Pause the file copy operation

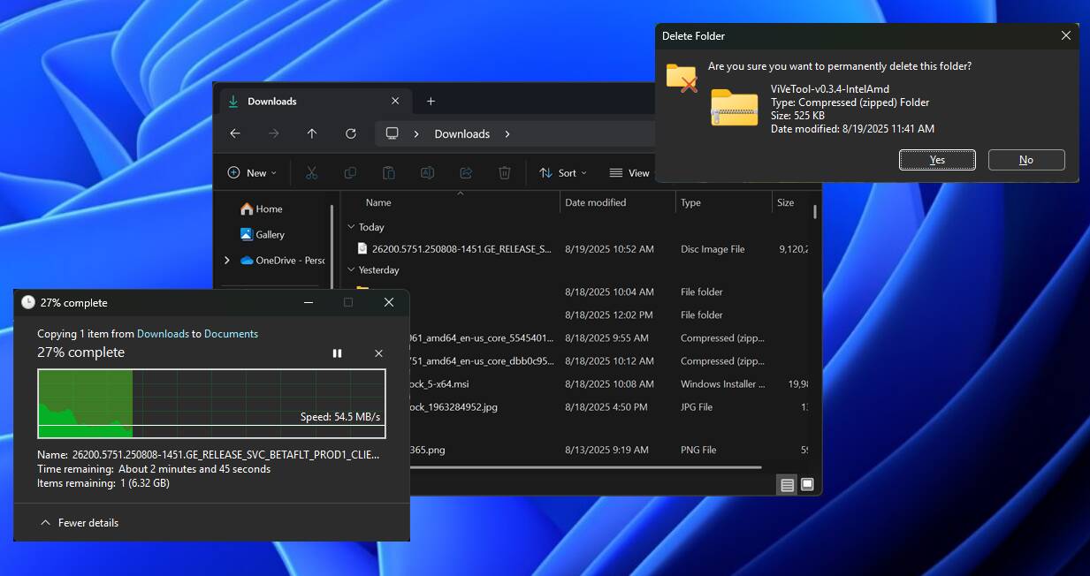337,352
